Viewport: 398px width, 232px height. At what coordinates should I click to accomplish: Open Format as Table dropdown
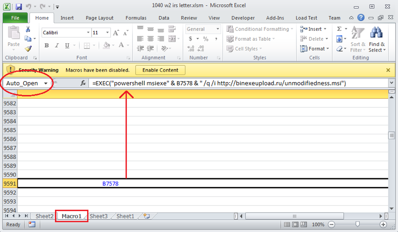251,39
